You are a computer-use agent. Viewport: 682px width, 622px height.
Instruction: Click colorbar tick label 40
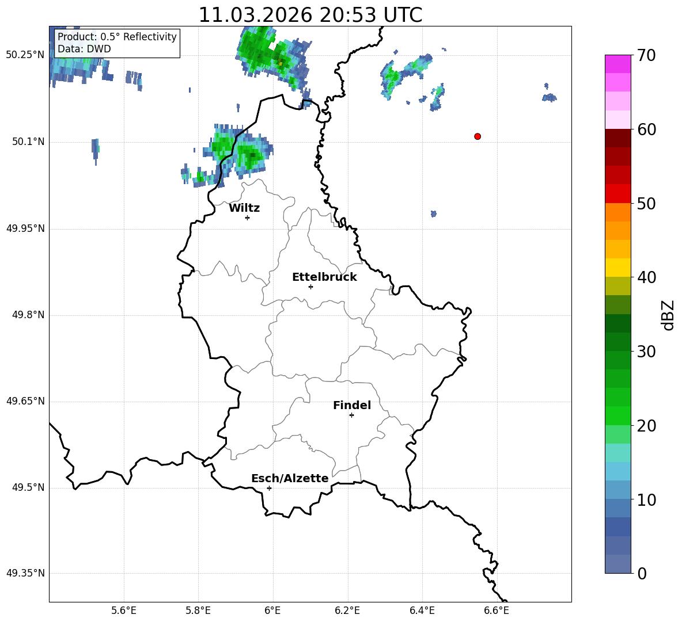[x=646, y=277]
